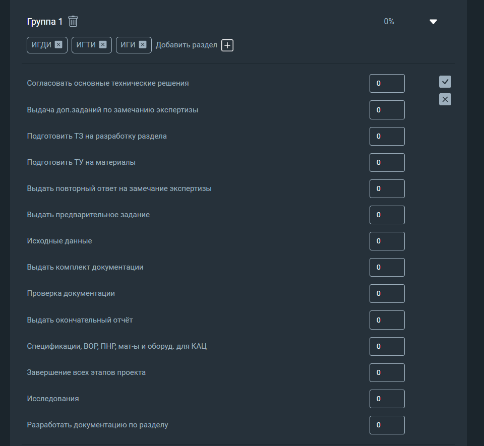Click the Подготовить ТЗ на разработку раздела field

click(387, 137)
